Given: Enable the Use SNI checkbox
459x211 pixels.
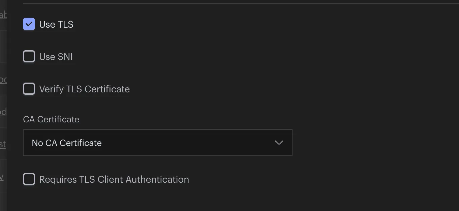Looking at the screenshot, I should (x=29, y=57).
